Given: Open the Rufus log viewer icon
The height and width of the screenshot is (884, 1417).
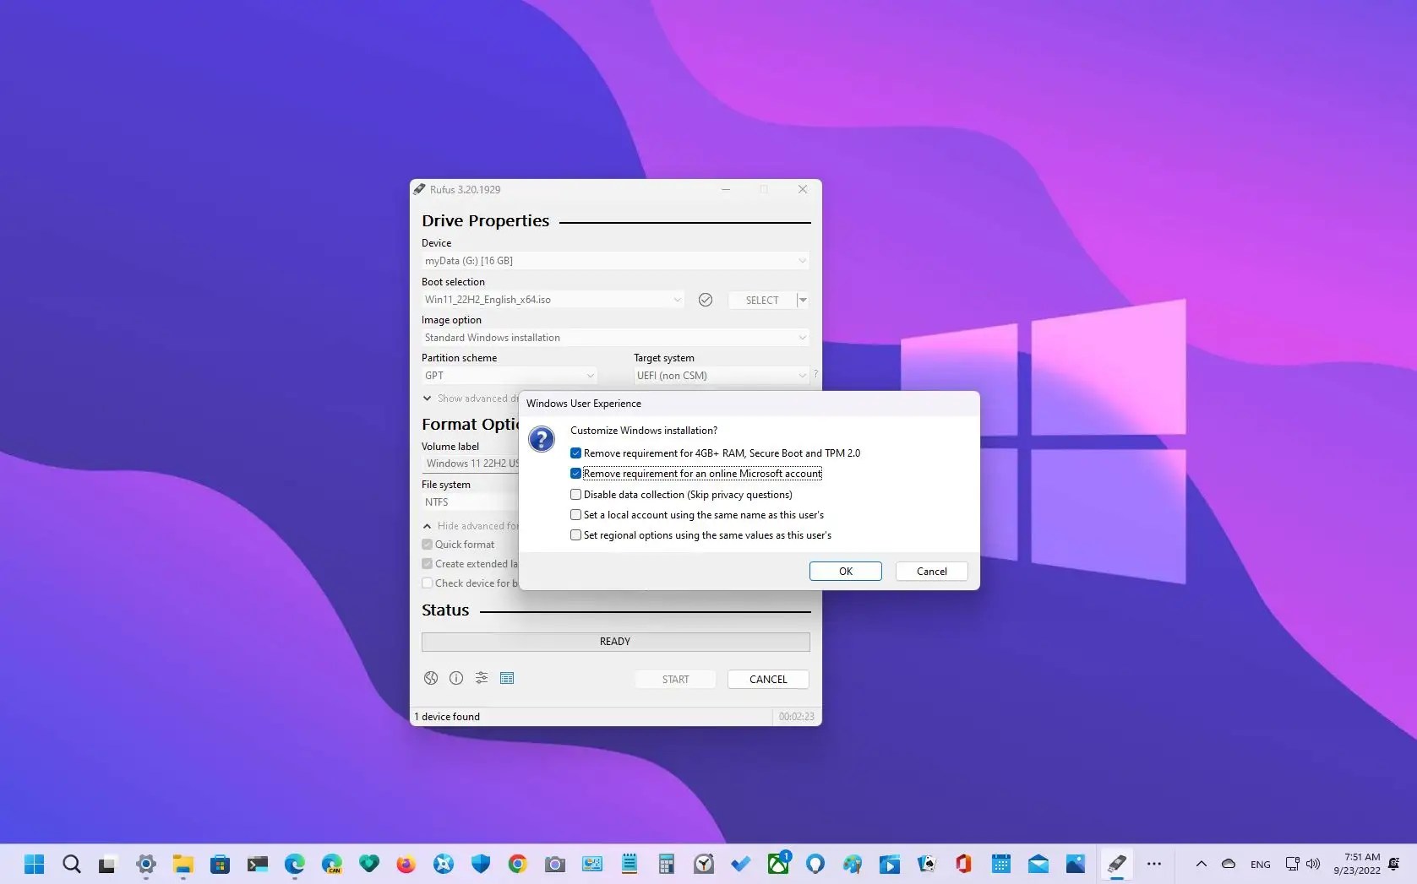Looking at the screenshot, I should (507, 678).
